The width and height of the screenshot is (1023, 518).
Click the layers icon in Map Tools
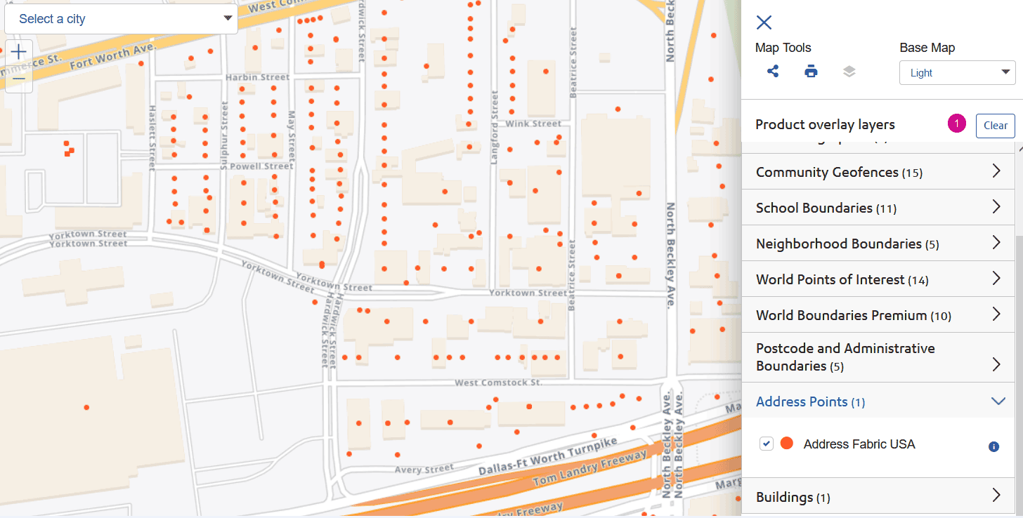pyautogui.click(x=849, y=70)
